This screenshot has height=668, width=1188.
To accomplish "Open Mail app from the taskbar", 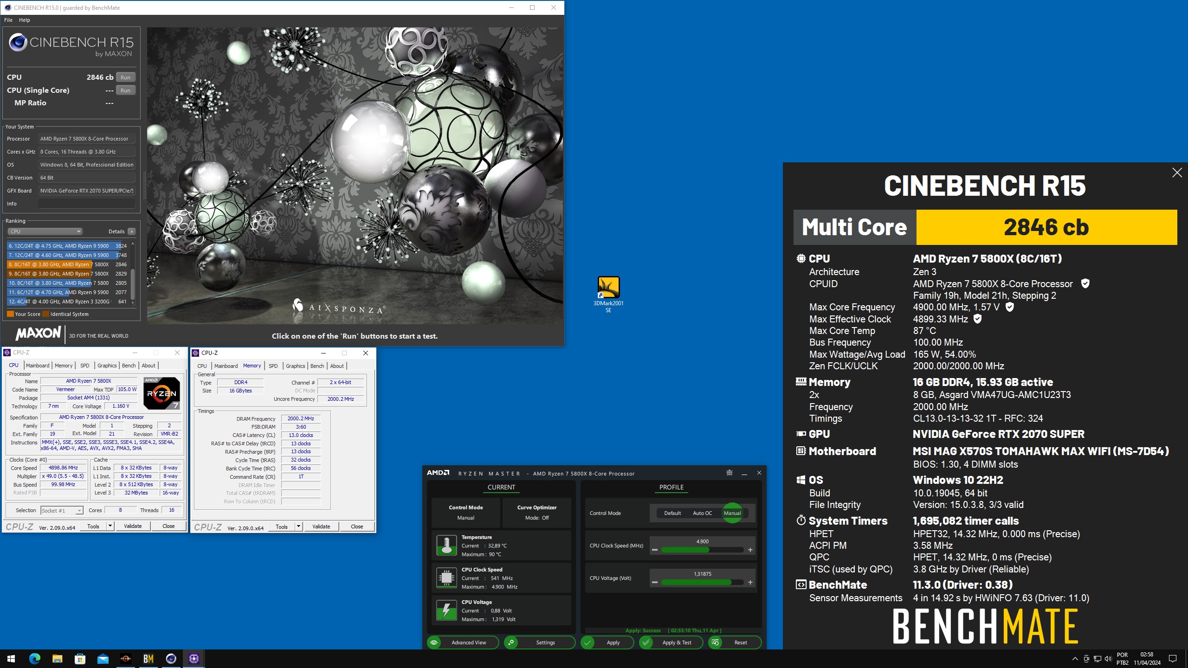I will point(103,658).
